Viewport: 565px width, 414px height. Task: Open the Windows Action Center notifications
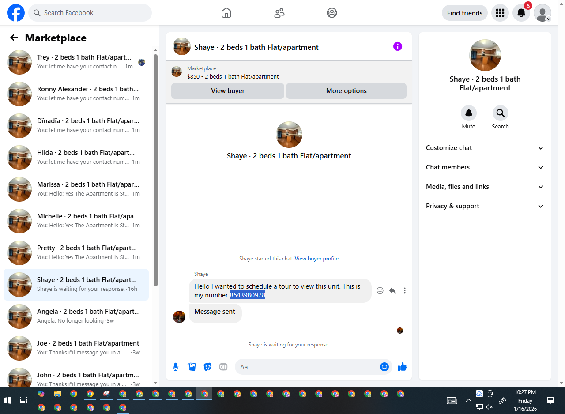pyautogui.click(x=550, y=400)
